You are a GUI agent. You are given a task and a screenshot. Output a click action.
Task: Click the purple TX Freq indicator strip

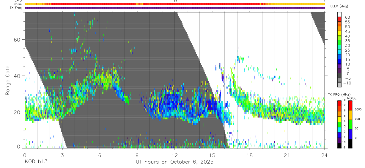175,8
